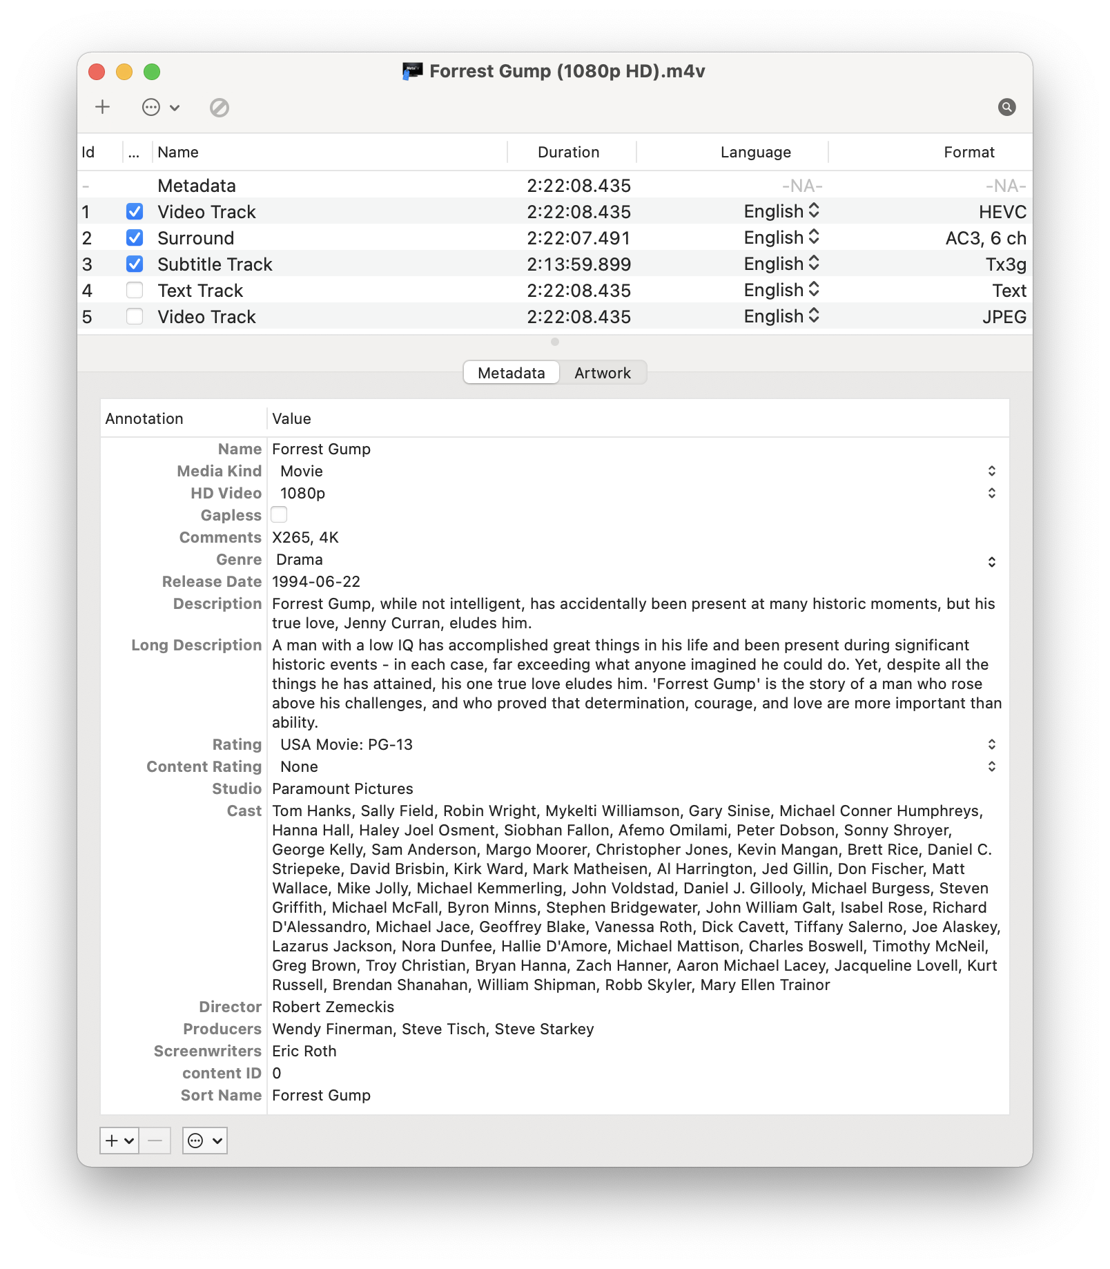Click the add track plus icon in toolbar

pyautogui.click(x=103, y=107)
